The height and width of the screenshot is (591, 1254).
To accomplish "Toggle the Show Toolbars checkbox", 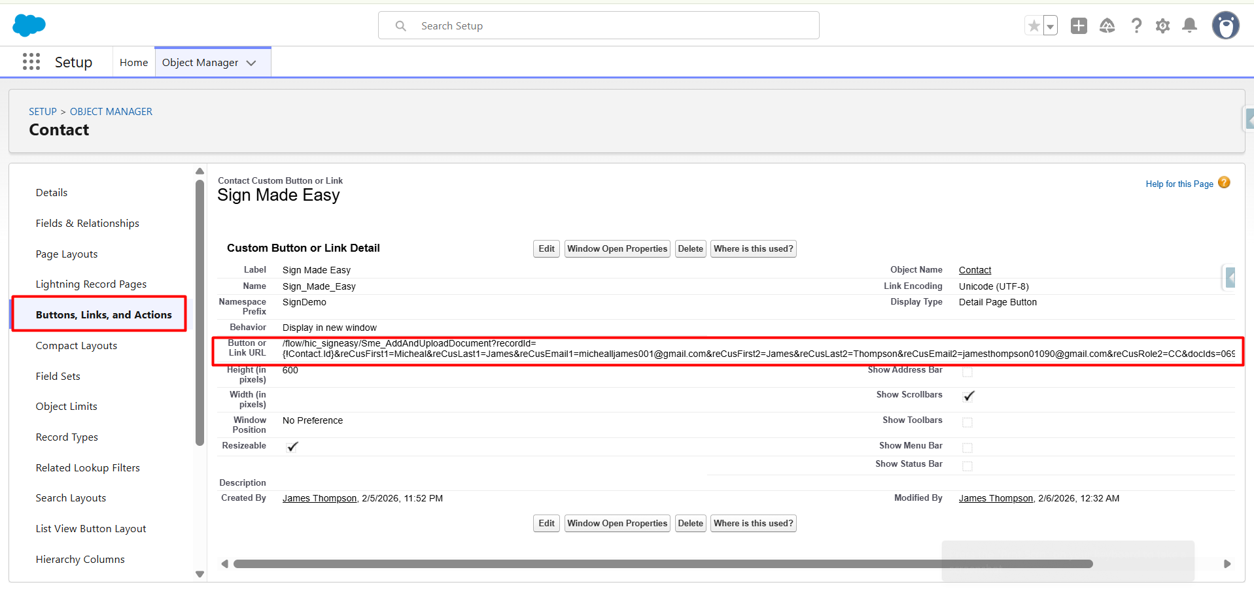I will tap(967, 422).
